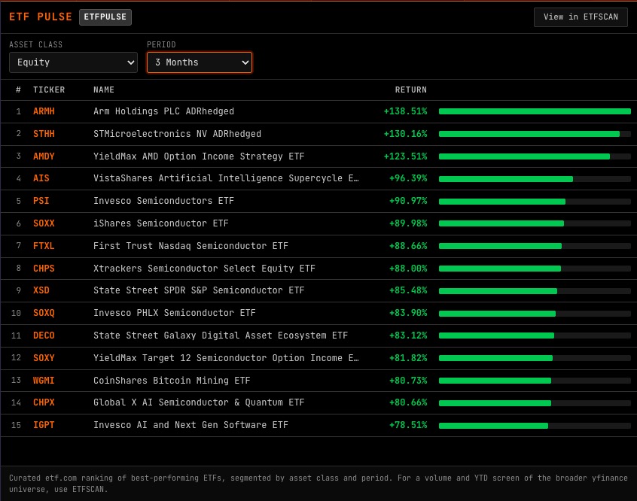
Task: Click the ETF PULSE title
Action: (x=41, y=17)
